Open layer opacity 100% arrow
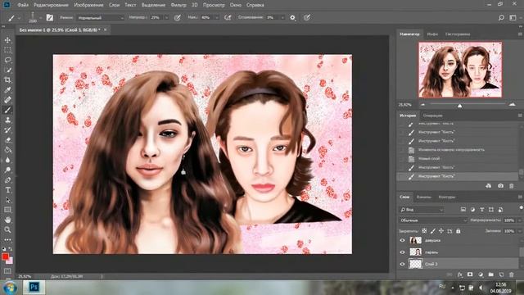 519,220
